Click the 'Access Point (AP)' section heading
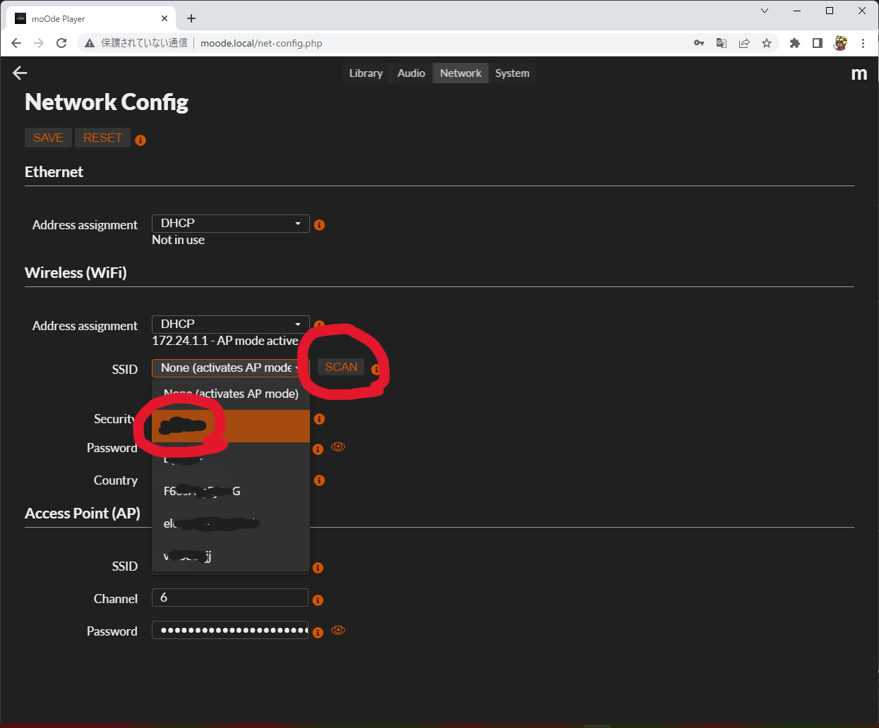The image size is (879, 728). pos(83,514)
